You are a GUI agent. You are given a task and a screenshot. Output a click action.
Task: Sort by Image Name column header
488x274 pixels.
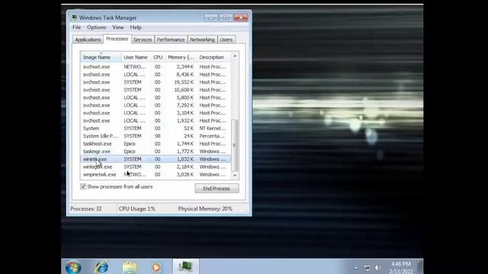[101, 57]
